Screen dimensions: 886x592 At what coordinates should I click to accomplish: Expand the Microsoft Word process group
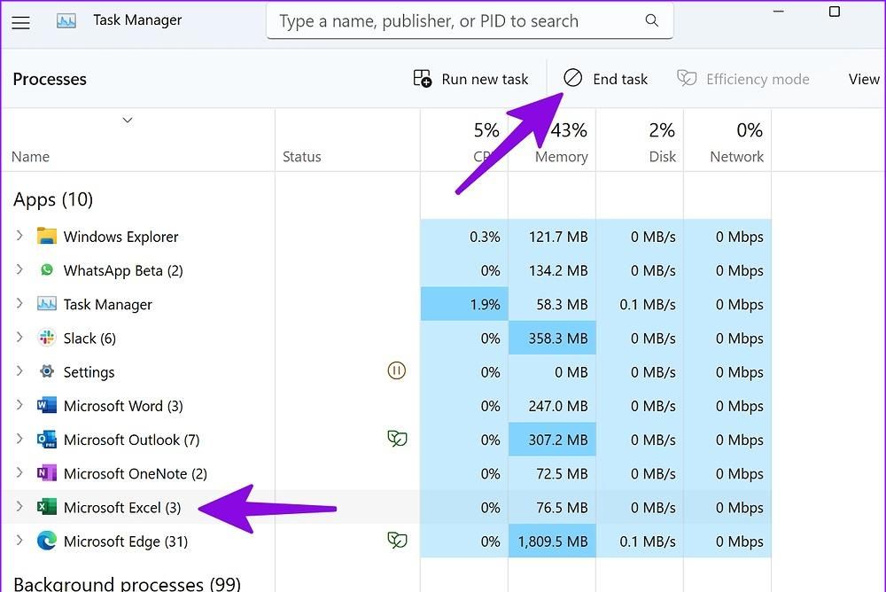tap(19, 405)
